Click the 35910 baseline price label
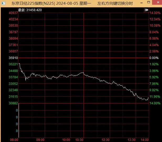The image size is (162, 142). point(13,58)
